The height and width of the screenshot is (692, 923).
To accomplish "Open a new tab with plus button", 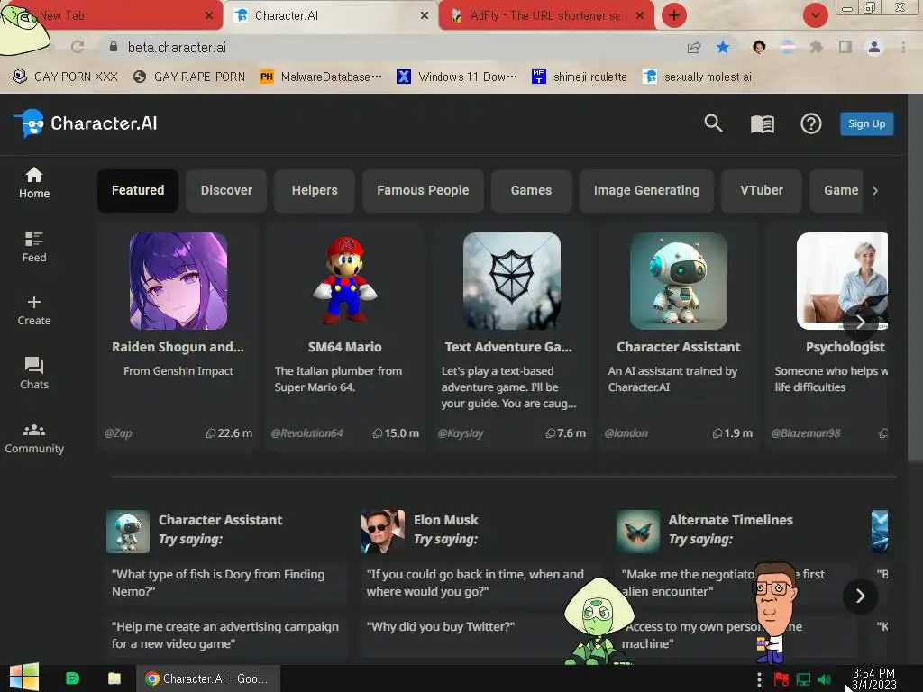I will pyautogui.click(x=674, y=15).
